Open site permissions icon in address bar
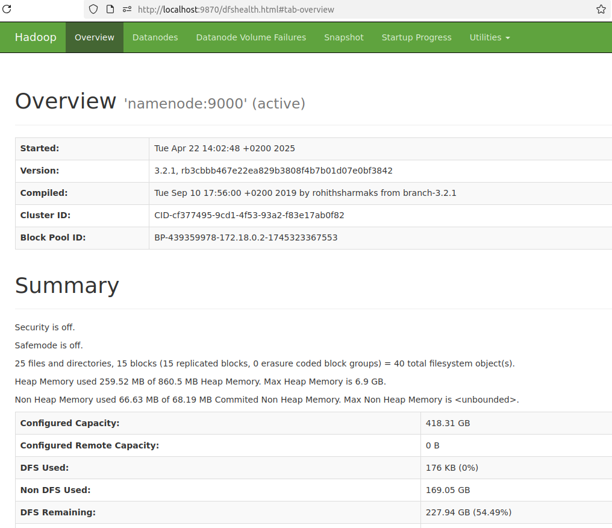Image resolution: width=612 pixels, height=528 pixels. coord(127,10)
